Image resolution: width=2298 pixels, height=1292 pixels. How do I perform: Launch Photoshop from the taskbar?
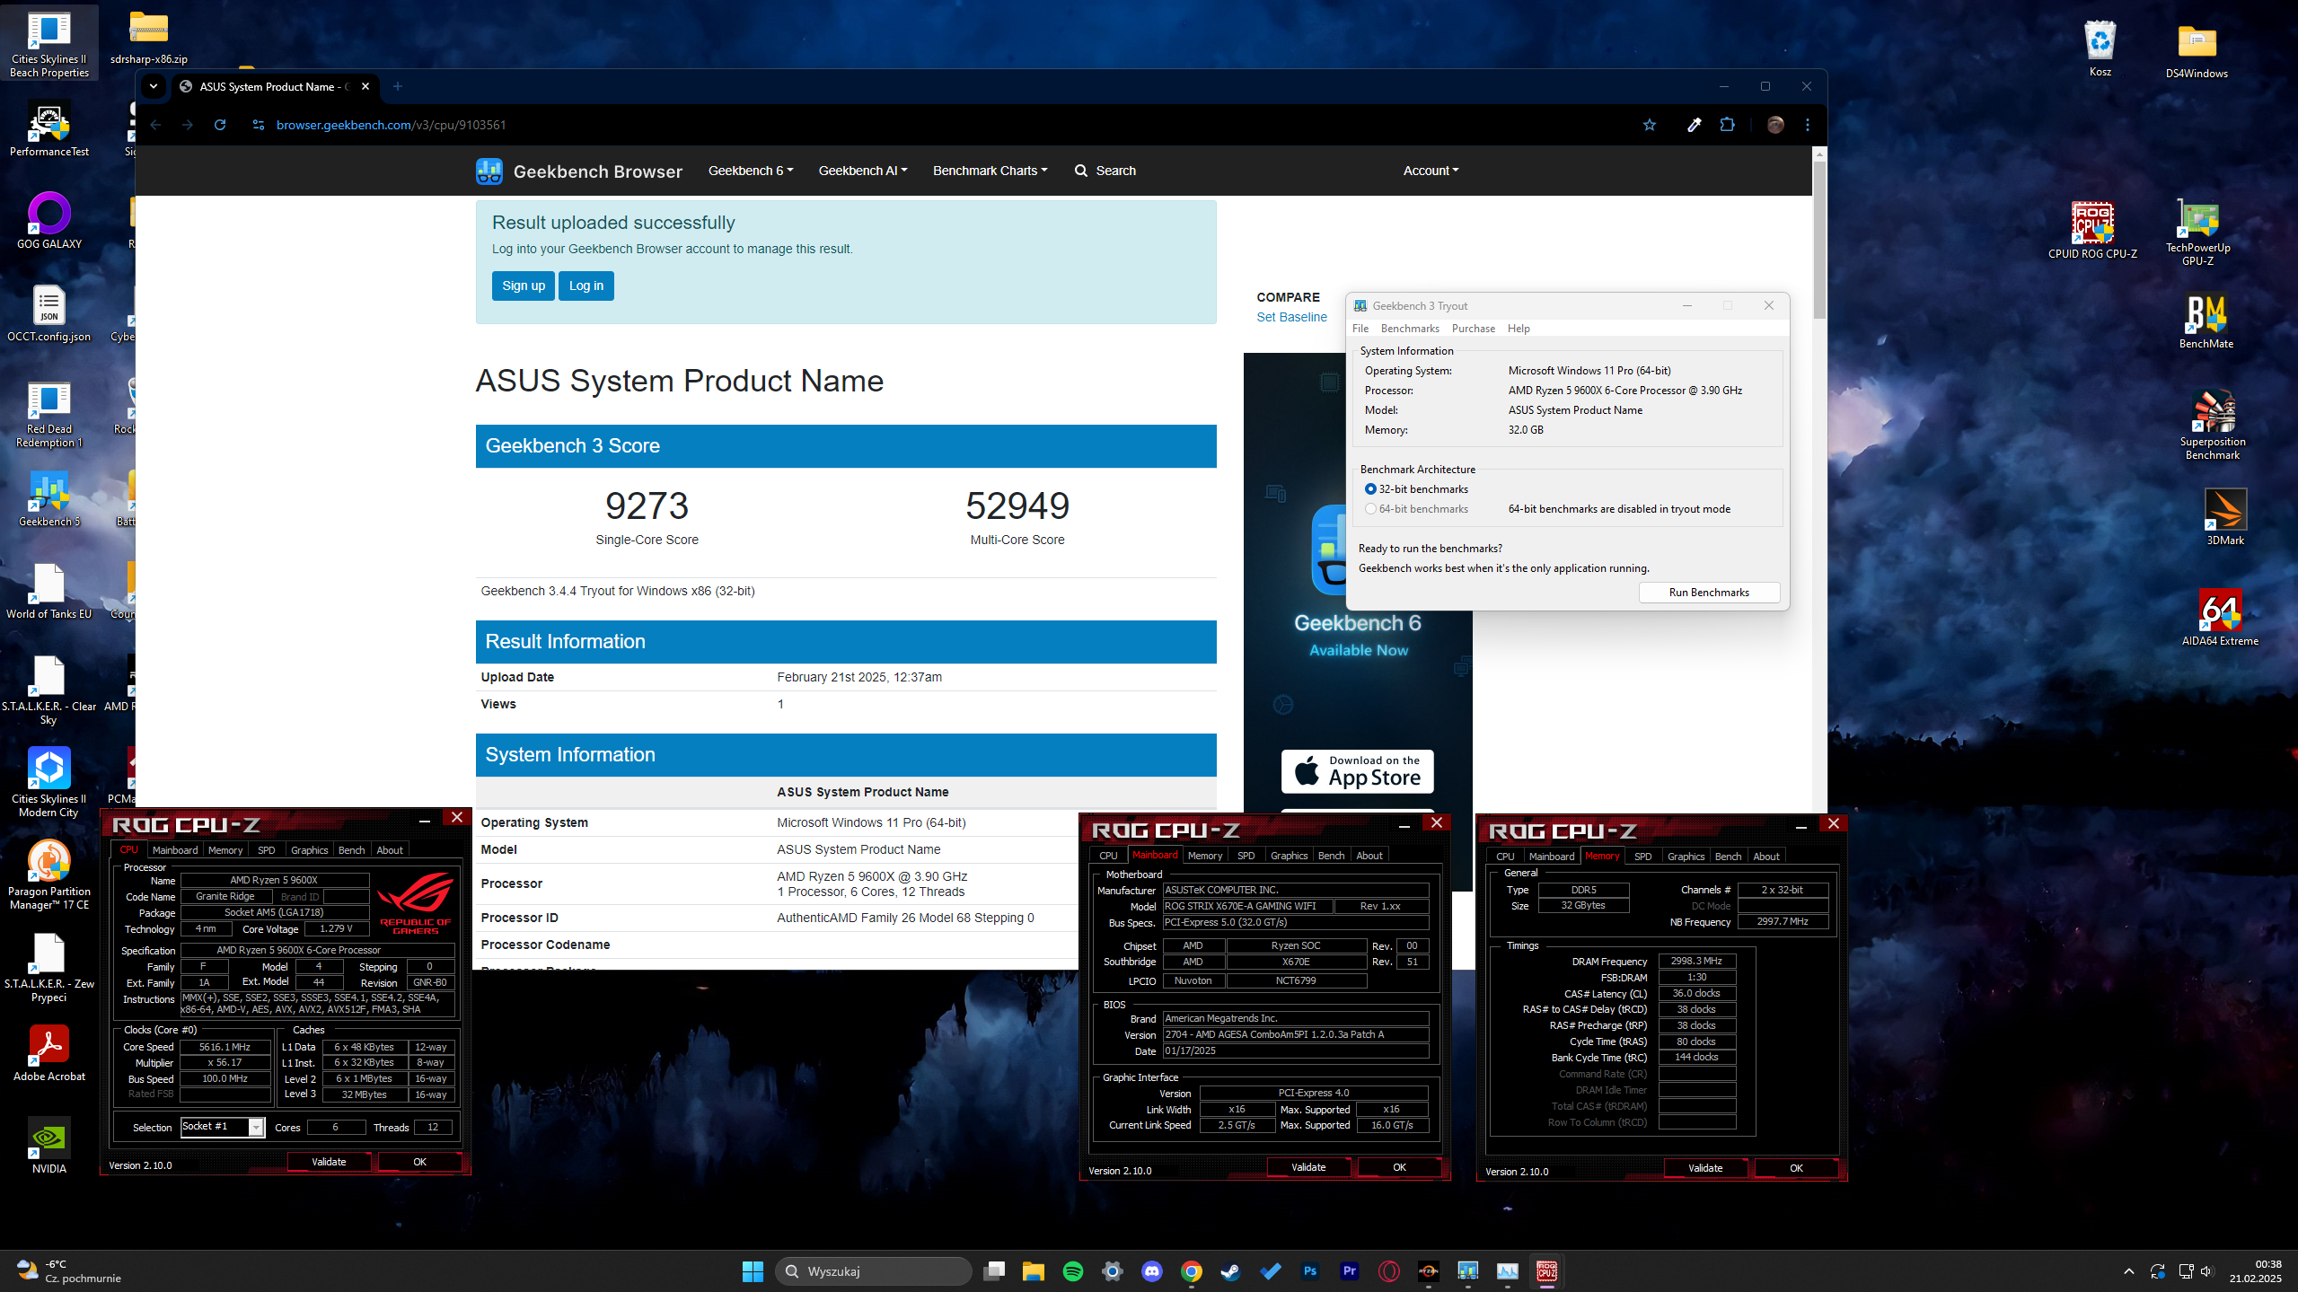click(x=1309, y=1270)
